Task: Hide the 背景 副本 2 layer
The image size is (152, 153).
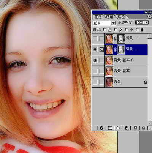Action: coord(95,60)
